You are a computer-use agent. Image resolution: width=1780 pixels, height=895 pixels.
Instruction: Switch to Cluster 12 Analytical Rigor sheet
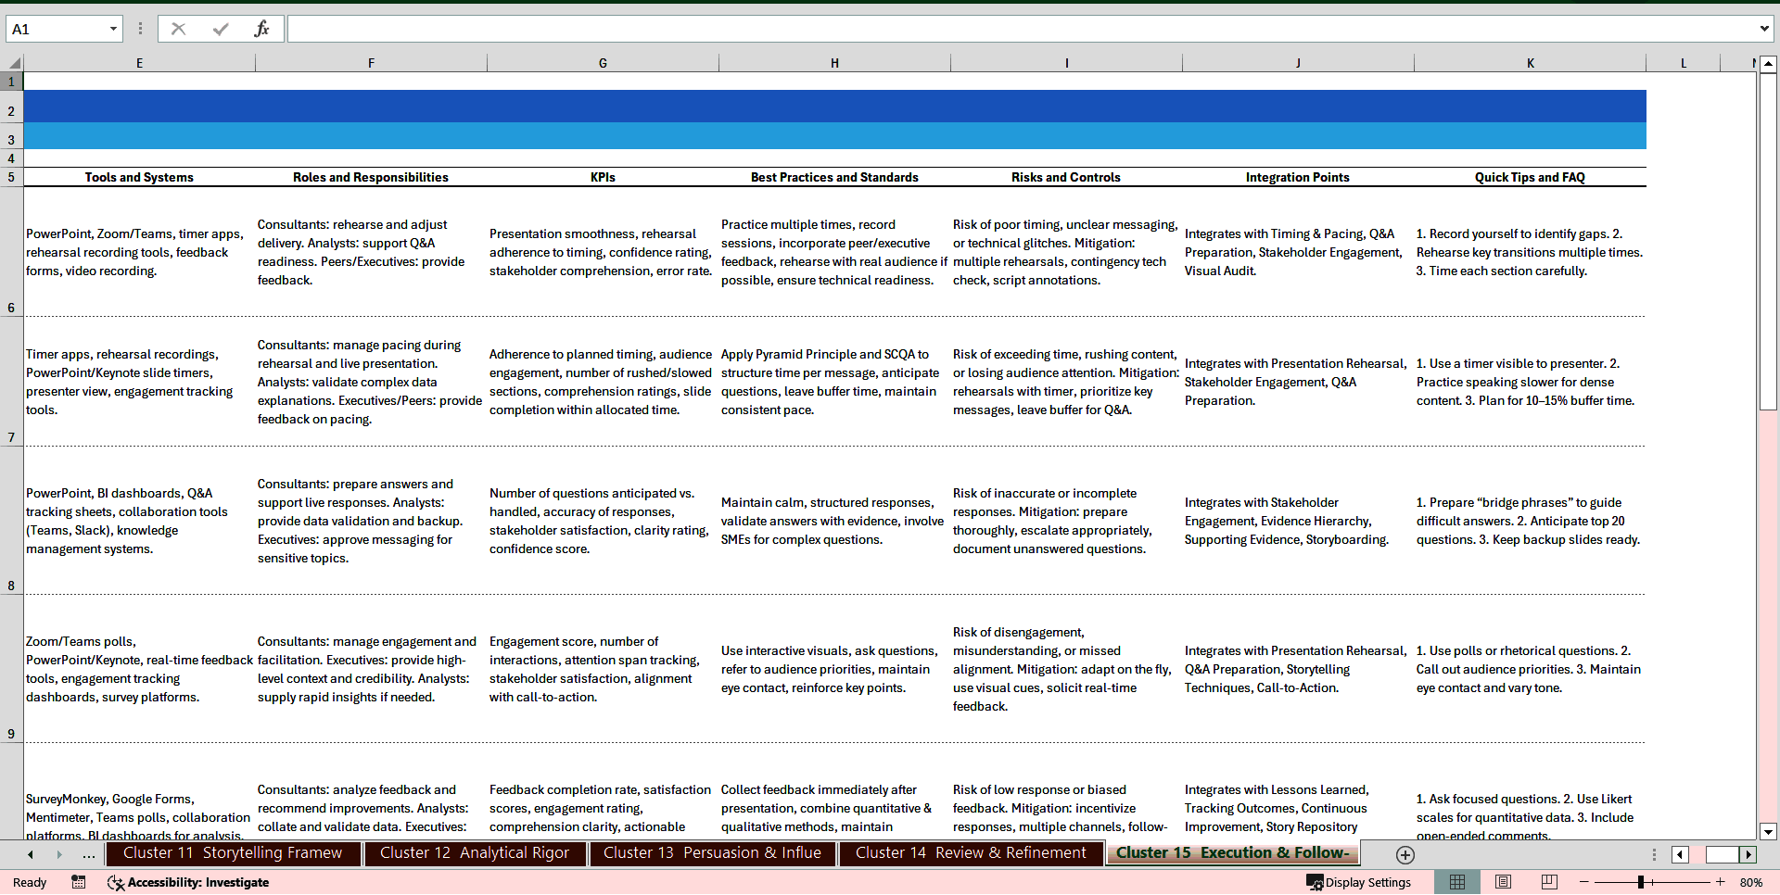pos(474,853)
